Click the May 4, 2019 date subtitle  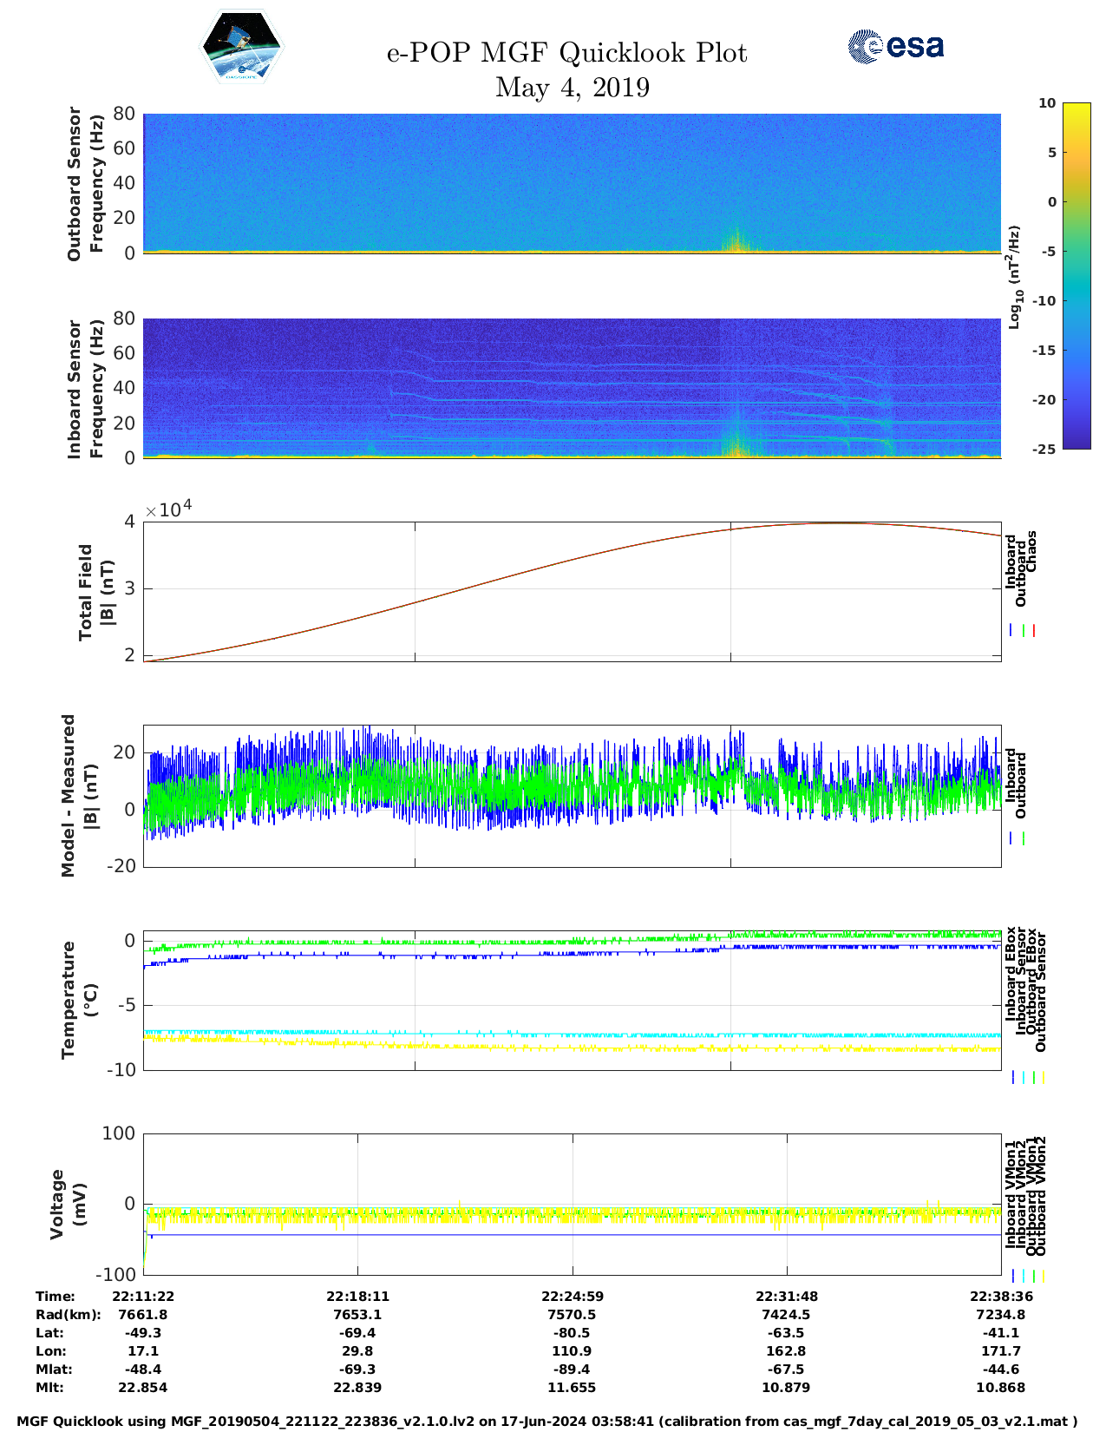(x=572, y=88)
